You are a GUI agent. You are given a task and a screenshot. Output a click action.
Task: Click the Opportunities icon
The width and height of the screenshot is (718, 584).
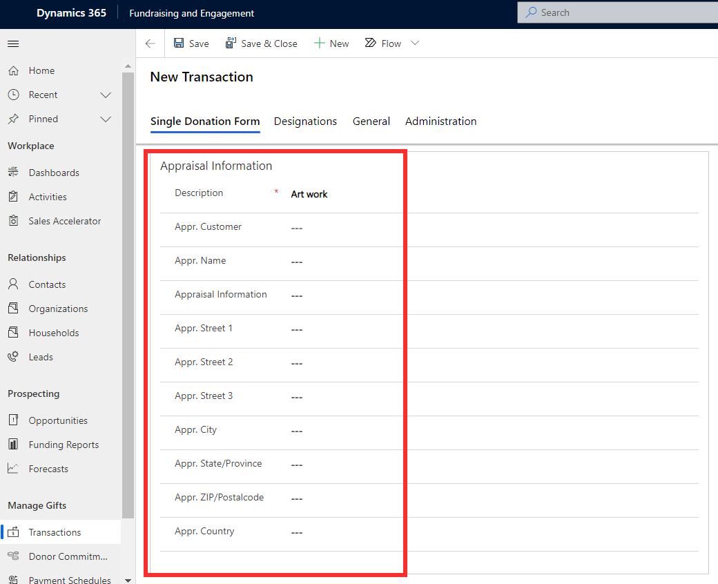(14, 420)
